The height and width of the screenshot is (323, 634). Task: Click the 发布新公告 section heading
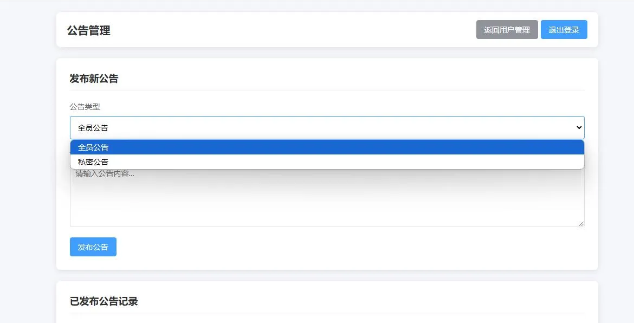pos(94,79)
